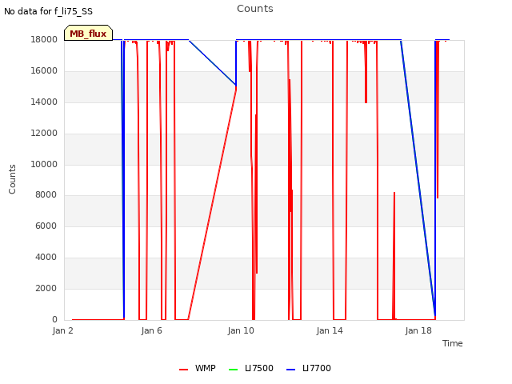Image resolution: width=512 pixels, height=384 pixels.
Task: Click the red WMP spike near 8000 before Jan 17
Action: pyautogui.click(x=394, y=254)
